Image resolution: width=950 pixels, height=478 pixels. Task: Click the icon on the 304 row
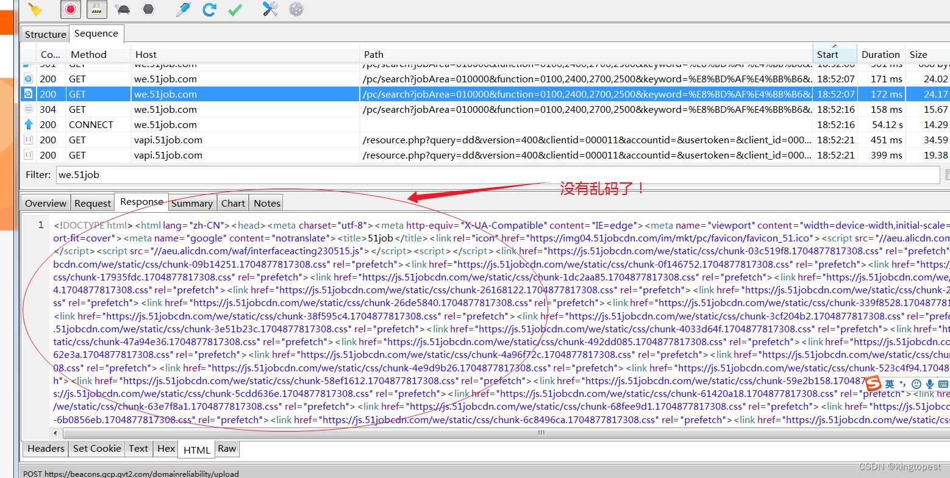click(x=28, y=109)
